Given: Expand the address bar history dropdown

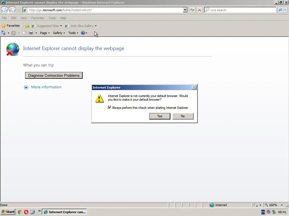Looking at the screenshot, I should click(185, 10).
